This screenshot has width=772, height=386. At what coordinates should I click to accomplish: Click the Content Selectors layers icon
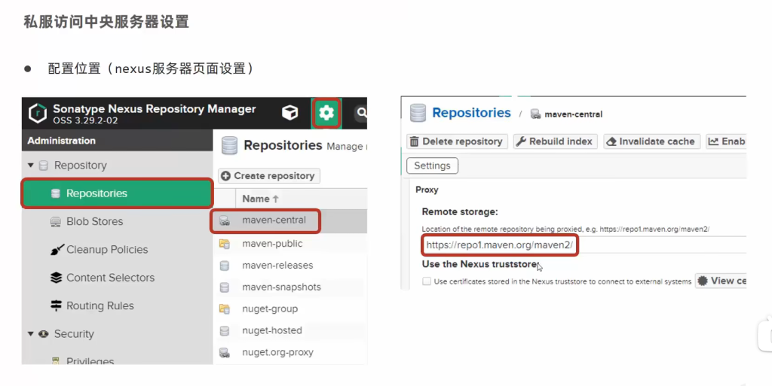[56, 278]
